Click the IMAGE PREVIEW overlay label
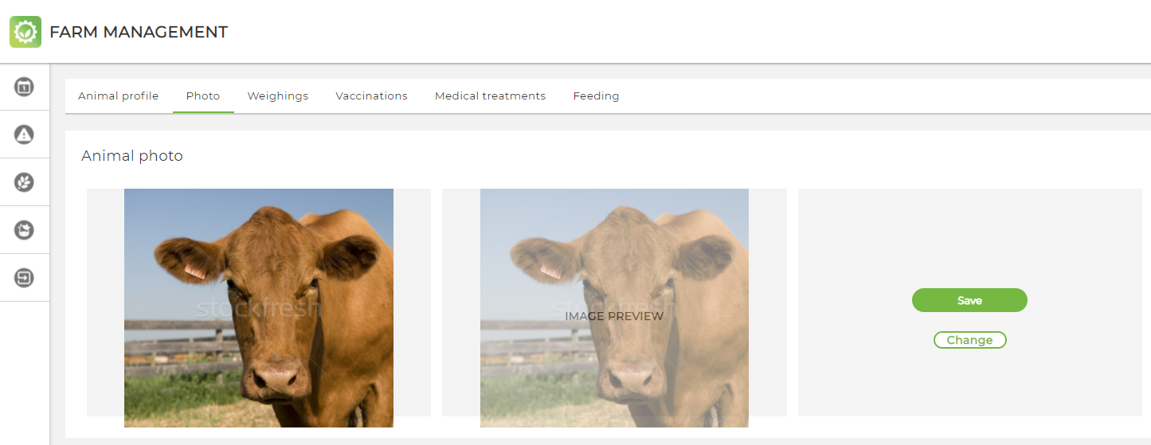1151x445 pixels. 614,316
